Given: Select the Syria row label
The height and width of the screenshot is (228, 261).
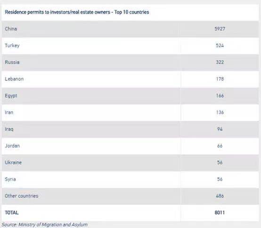Looking at the screenshot, I should pyautogui.click(x=10, y=180).
